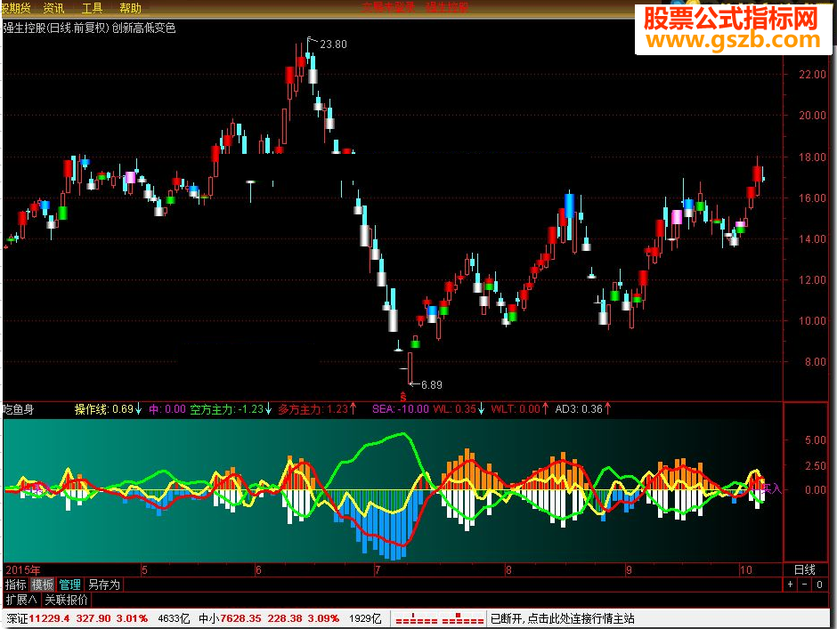This screenshot has width=837, height=629.
Task: Expand the 扩展 panel toggle
Action: (21, 600)
